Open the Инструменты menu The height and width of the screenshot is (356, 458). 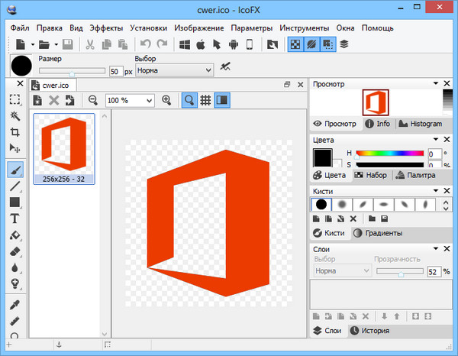(304, 28)
